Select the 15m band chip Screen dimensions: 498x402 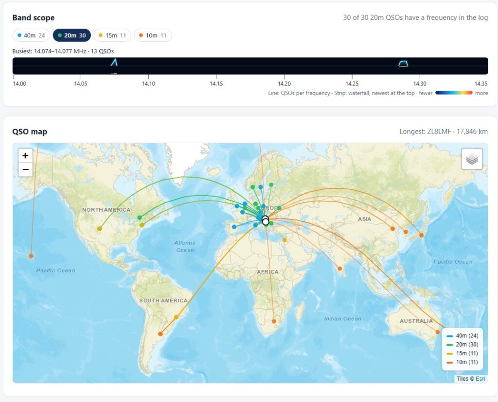pos(112,35)
